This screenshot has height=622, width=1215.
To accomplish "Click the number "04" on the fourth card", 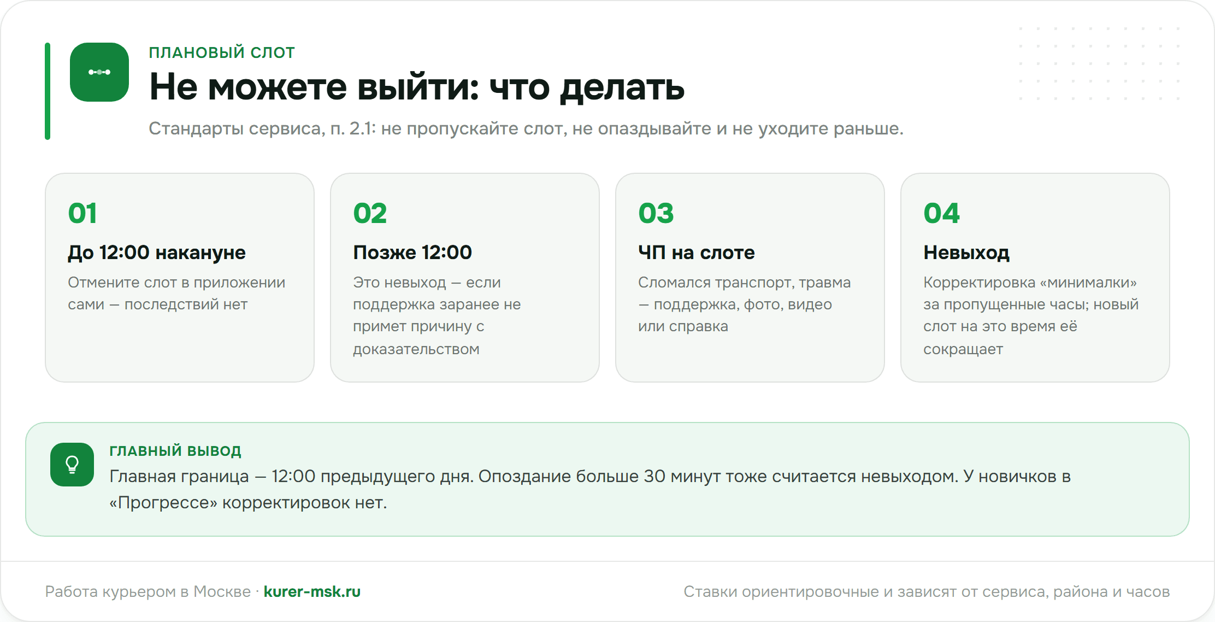I will [x=941, y=213].
